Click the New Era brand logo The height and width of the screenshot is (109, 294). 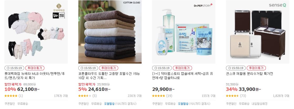59,15
